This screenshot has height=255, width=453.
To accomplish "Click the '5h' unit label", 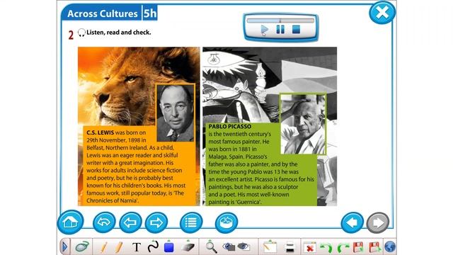I will [150, 13].
